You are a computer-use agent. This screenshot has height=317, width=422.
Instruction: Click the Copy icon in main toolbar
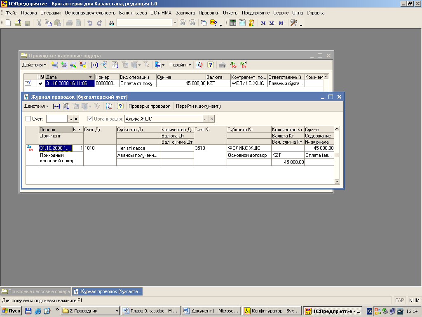[x=48, y=23]
